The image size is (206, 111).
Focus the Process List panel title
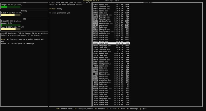(147, 3)
